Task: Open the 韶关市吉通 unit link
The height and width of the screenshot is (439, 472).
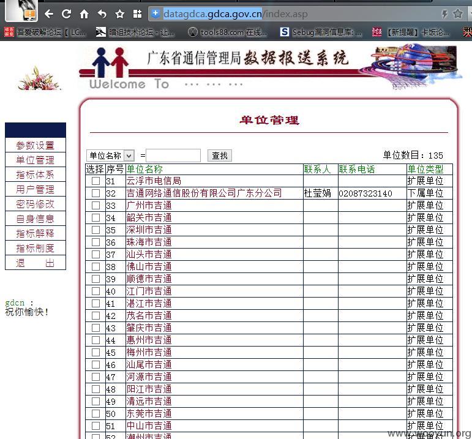Action: point(149,218)
